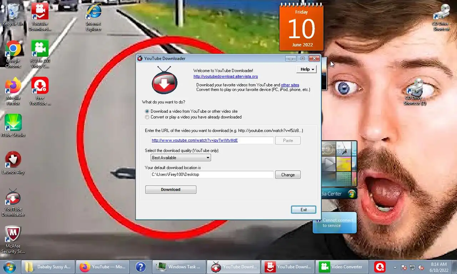
Task: Click the youtubedownload.altervista.org link
Action: point(226,76)
